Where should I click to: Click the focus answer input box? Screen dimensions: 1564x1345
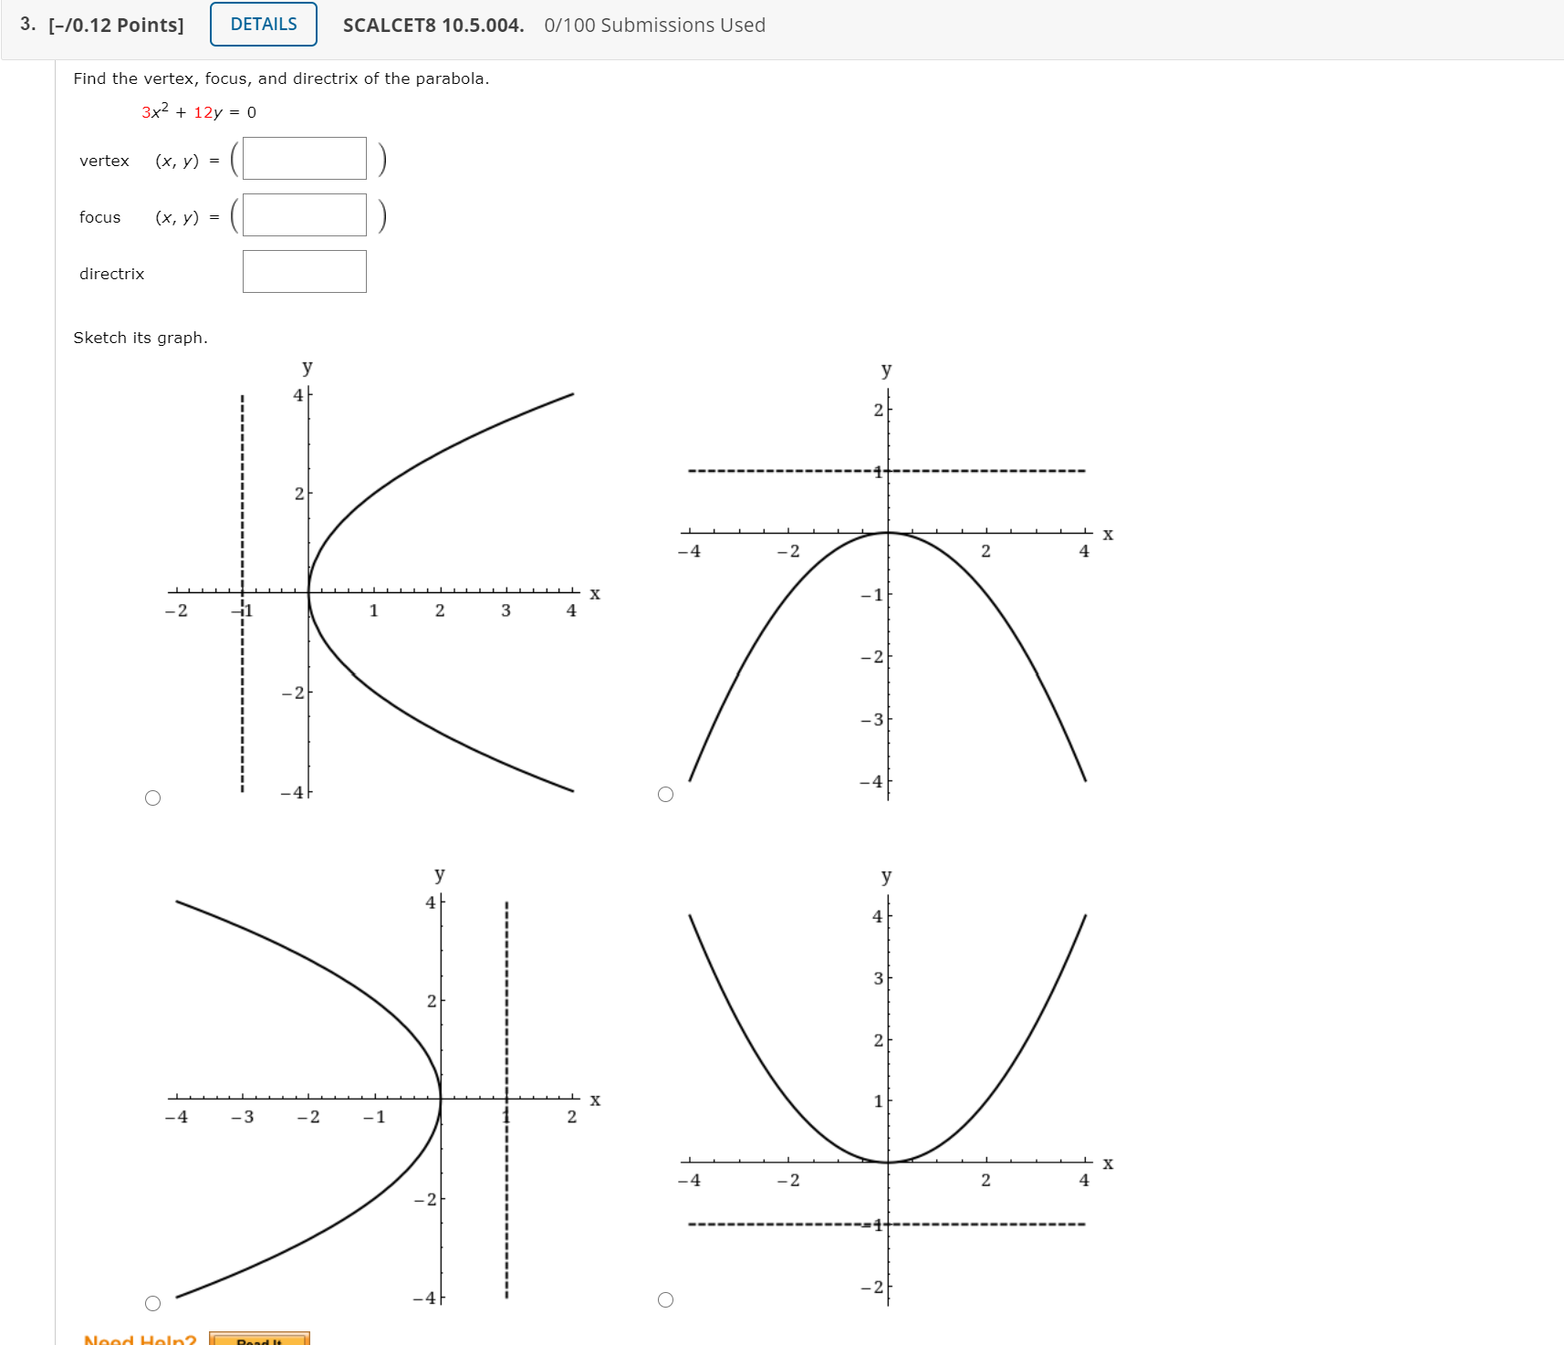click(305, 215)
